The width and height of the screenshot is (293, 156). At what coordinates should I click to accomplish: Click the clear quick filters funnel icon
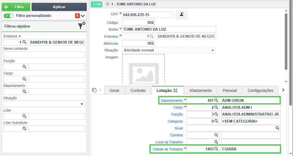(81, 26)
